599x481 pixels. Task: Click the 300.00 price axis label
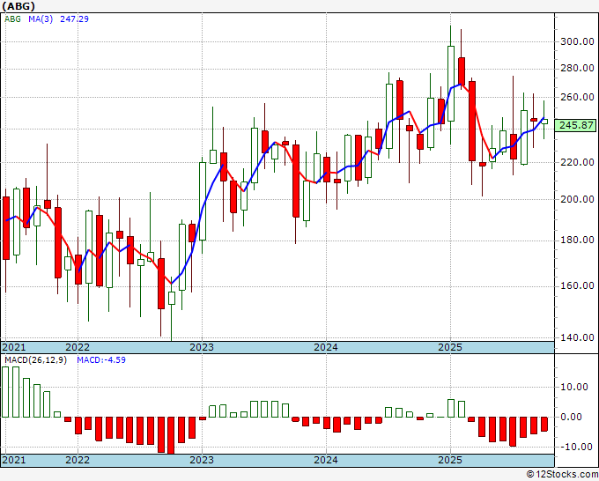(x=577, y=41)
